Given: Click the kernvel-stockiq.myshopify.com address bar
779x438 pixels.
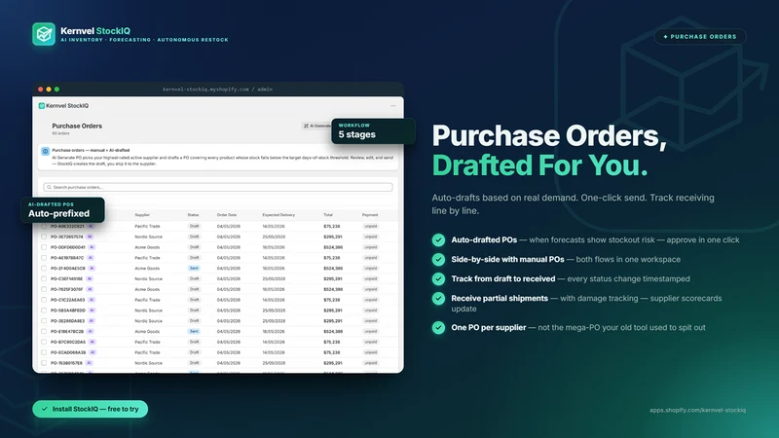Looking at the screenshot, I should click(217, 90).
